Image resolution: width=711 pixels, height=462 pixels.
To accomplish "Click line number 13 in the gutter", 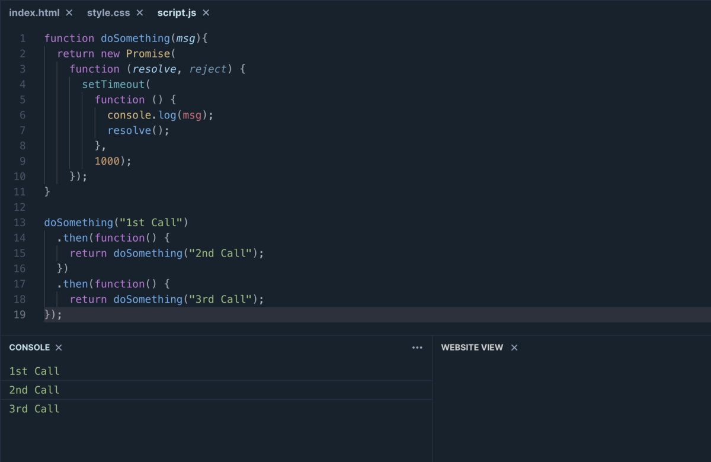I will (19, 222).
